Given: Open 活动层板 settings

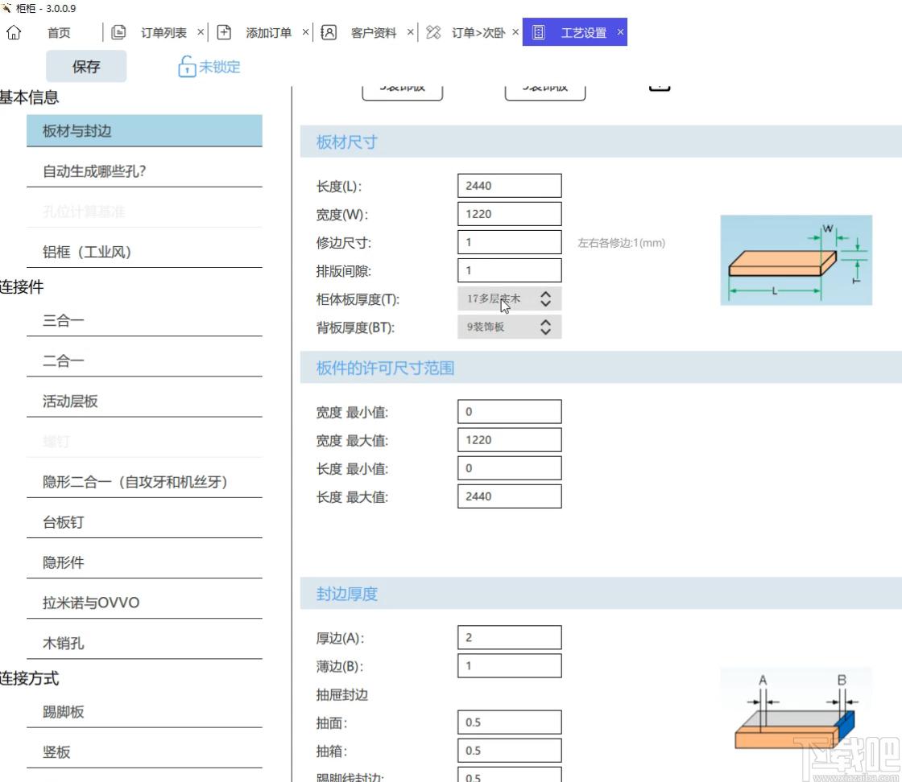Looking at the screenshot, I should click(x=144, y=401).
